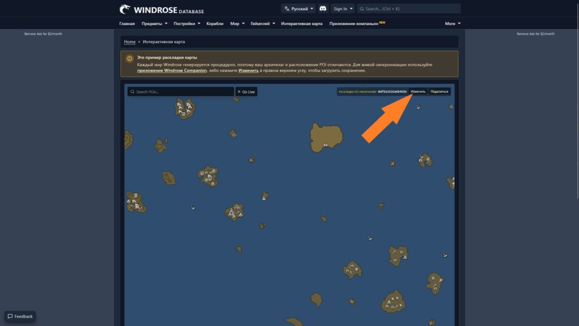Select the shipwreck marker southeast of the large island
579x326 pixels.
click(x=392, y=164)
